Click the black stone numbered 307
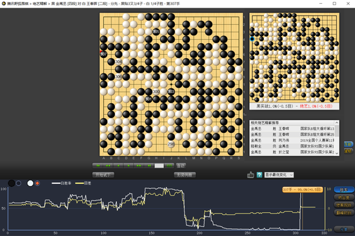Viewport: 355px width, 236px height. pyautogui.click(x=103, y=54)
